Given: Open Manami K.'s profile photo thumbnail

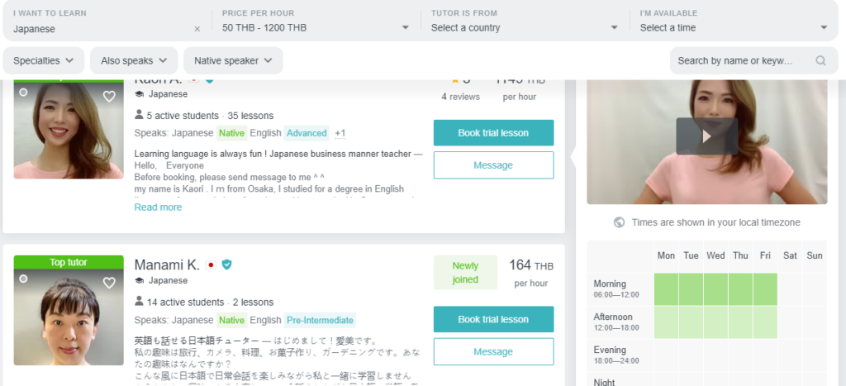Looking at the screenshot, I should click(x=69, y=317).
